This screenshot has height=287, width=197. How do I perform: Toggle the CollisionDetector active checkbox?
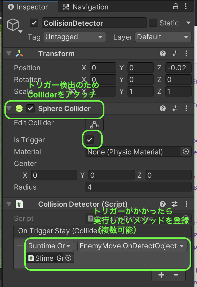point(34,23)
